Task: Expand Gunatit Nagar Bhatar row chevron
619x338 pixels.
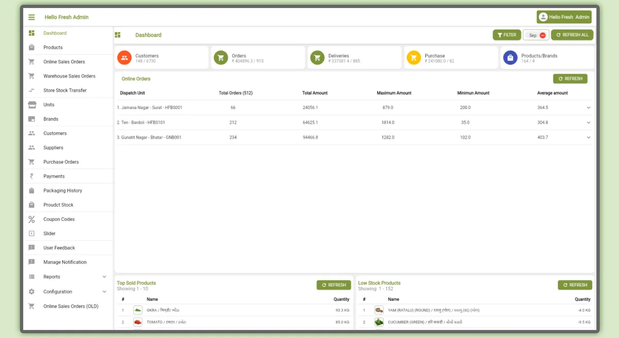Action: 589,138
